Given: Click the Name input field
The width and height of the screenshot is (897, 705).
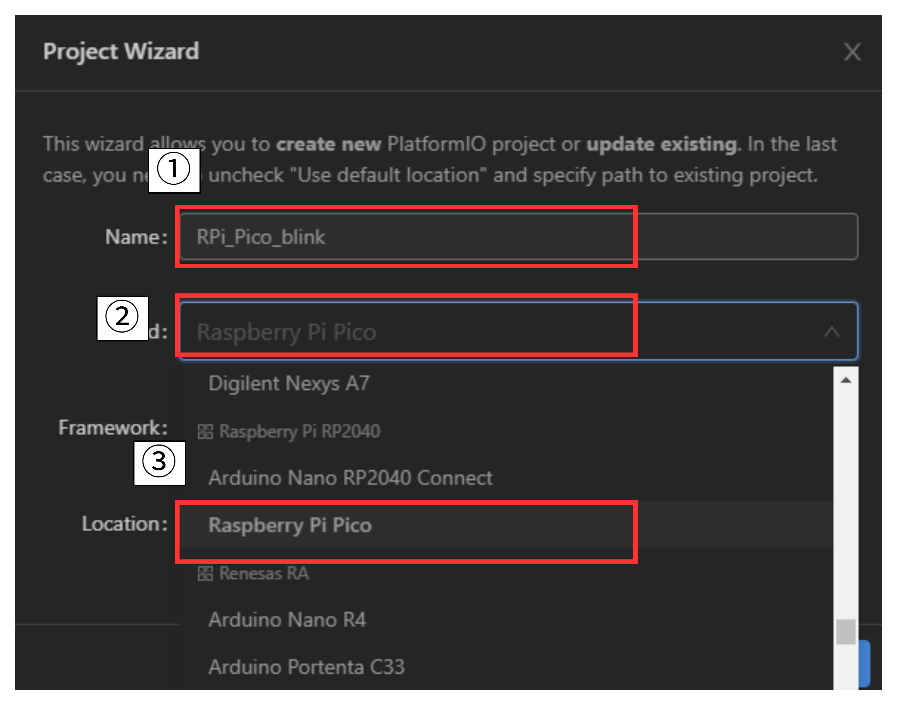Looking at the screenshot, I should click(518, 236).
